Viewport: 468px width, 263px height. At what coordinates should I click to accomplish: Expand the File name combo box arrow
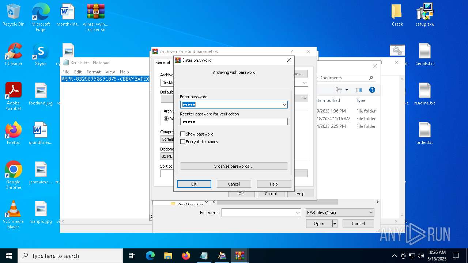click(298, 213)
